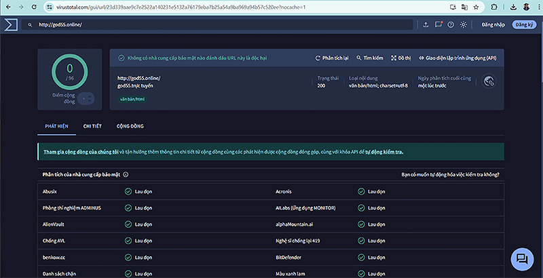Bookmark this page with the star icon

pos(476,7)
